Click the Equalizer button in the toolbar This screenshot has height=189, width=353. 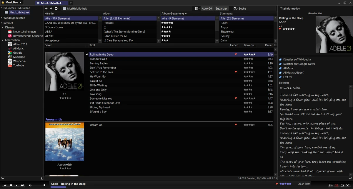221,8
